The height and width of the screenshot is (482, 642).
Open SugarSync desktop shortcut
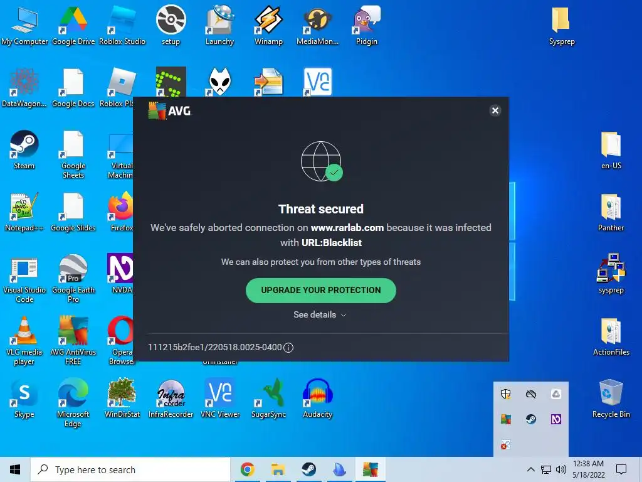pyautogui.click(x=268, y=399)
